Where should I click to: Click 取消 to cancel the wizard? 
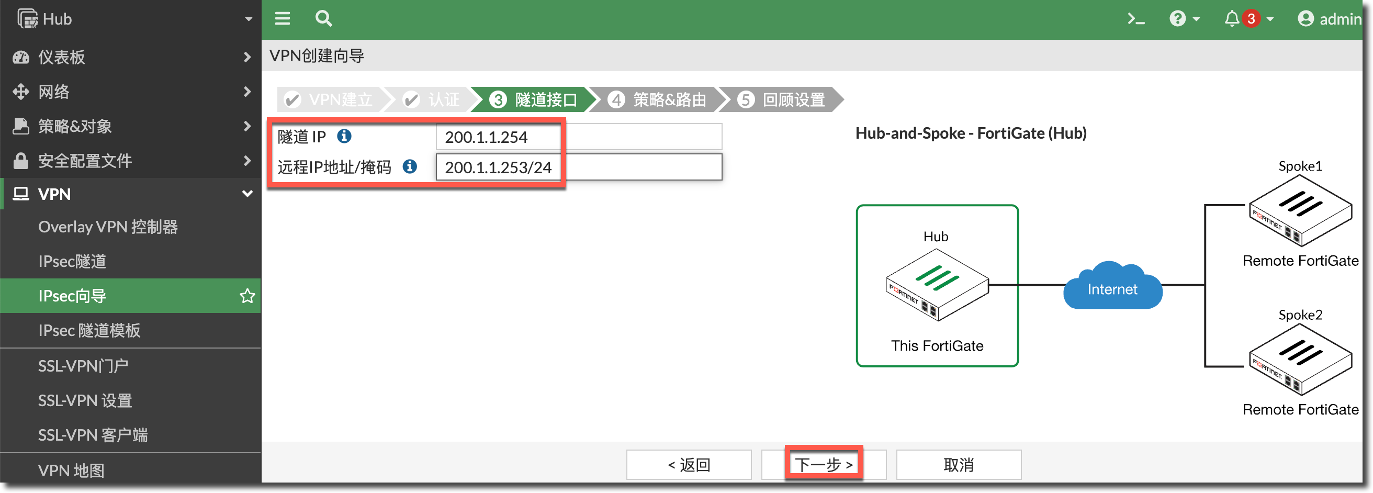tap(959, 464)
